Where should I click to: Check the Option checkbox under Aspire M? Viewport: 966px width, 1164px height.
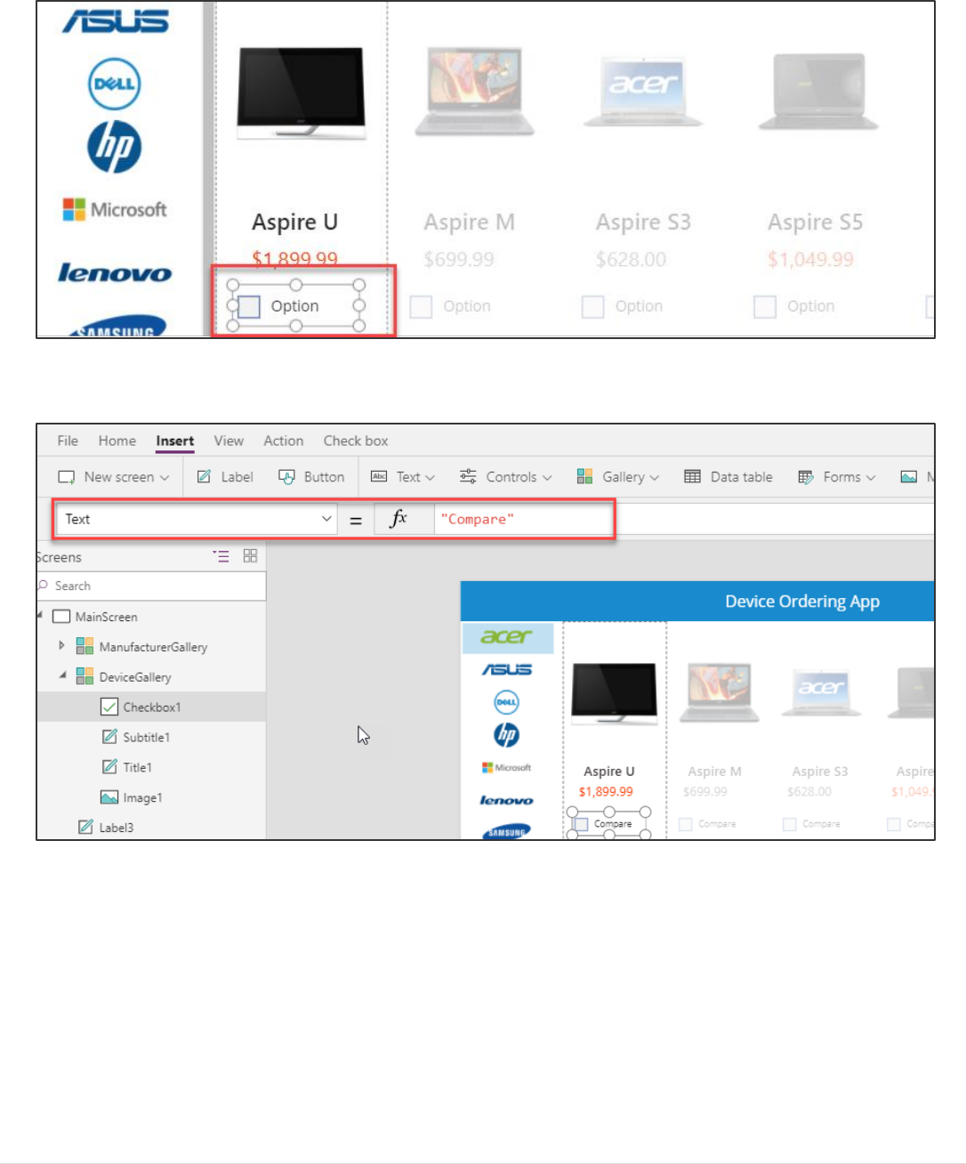coord(421,306)
